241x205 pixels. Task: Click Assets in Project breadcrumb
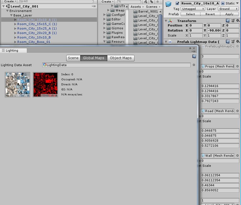[x=136, y=7]
